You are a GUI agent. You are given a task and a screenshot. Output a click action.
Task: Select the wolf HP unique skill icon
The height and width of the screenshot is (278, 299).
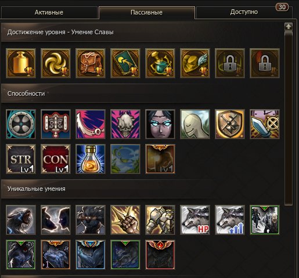[x=195, y=220]
